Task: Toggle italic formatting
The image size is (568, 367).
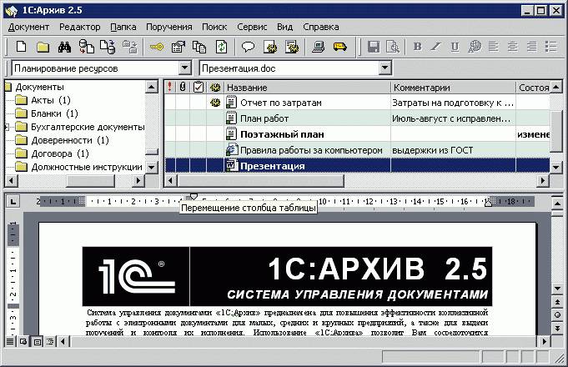Action: 435,47
